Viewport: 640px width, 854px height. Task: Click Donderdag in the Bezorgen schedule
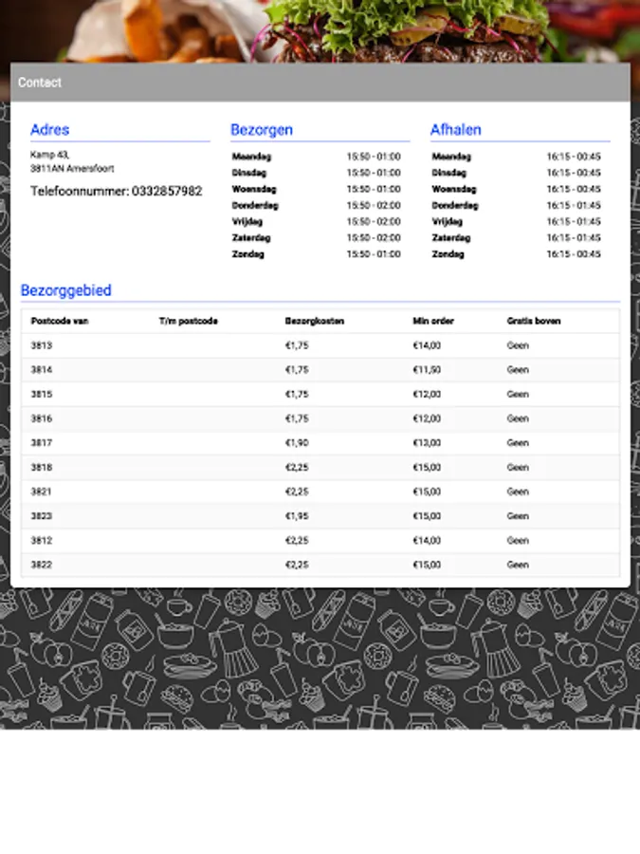click(255, 206)
